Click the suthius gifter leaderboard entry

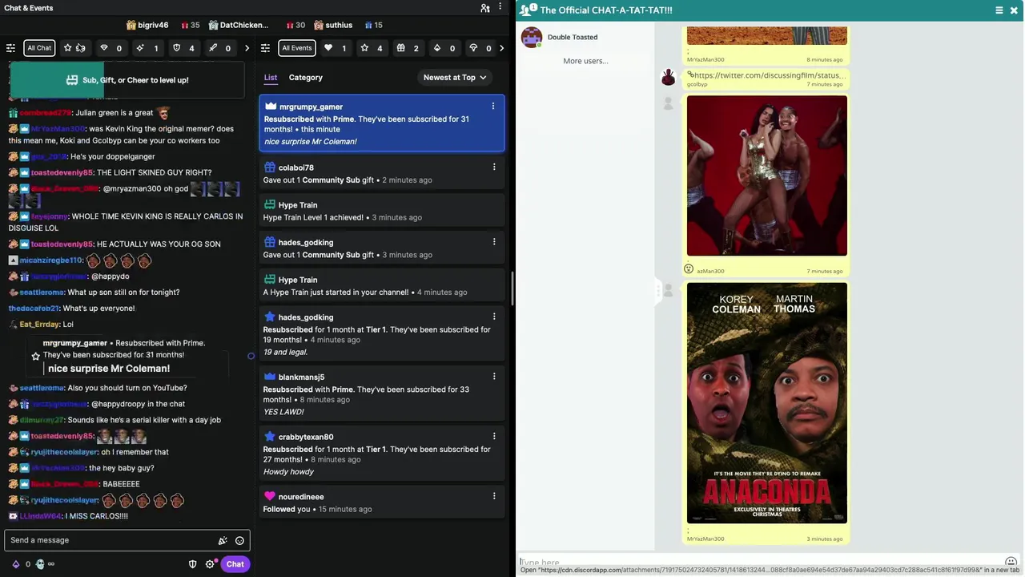(x=333, y=25)
